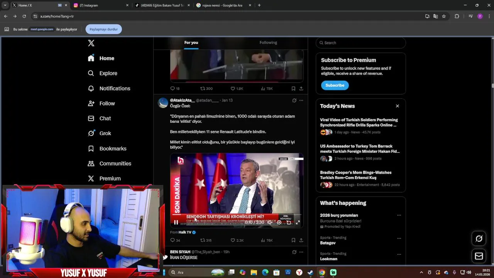
Task: Click the X logo in the sidebar
Action: tap(91, 43)
